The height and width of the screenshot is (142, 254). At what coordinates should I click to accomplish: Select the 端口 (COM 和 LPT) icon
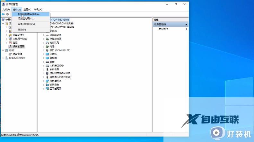47,50
